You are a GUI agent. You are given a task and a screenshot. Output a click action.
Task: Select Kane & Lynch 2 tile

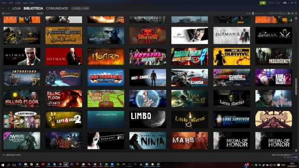[274, 78]
